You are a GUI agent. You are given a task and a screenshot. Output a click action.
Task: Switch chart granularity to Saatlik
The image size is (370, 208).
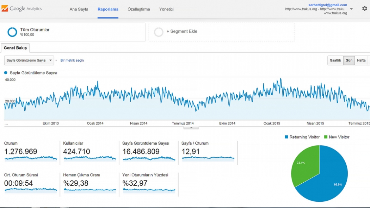click(335, 61)
